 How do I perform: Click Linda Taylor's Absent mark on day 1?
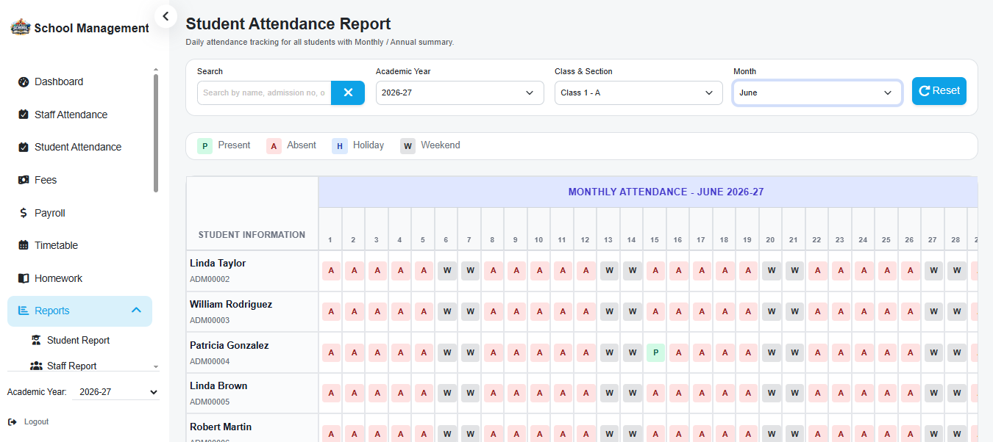point(331,270)
